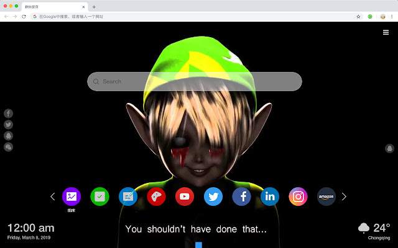
Task: Click the notification bell on right edge
Action: [x=389, y=148]
